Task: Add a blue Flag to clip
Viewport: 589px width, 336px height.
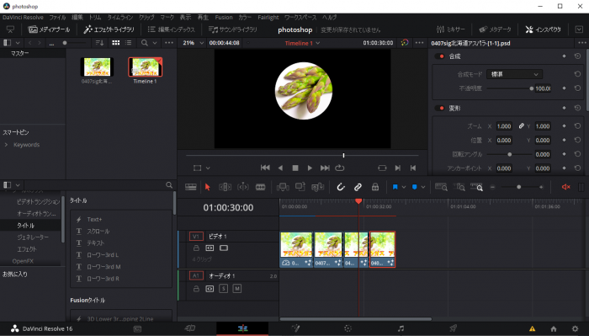Action: click(x=395, y=187)
